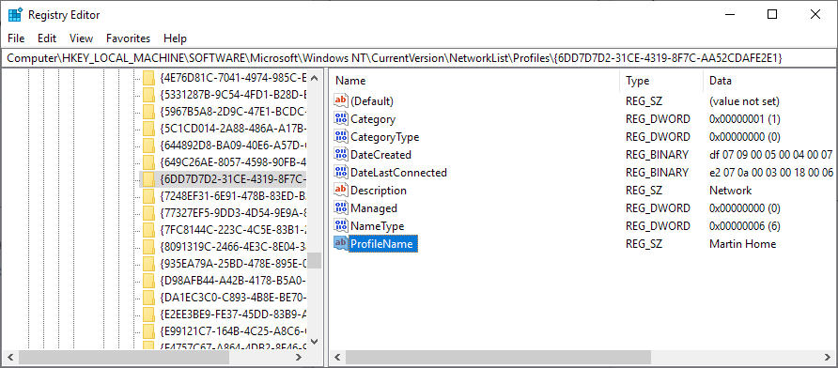Select folder icon of key {5C1CD014-2A88-486A-A17B
This screenshot has width=838, height=368.
tap(148, 129)
